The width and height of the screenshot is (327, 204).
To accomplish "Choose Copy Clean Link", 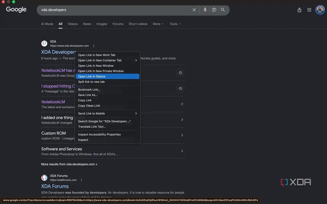I will (x=108, y=106).
